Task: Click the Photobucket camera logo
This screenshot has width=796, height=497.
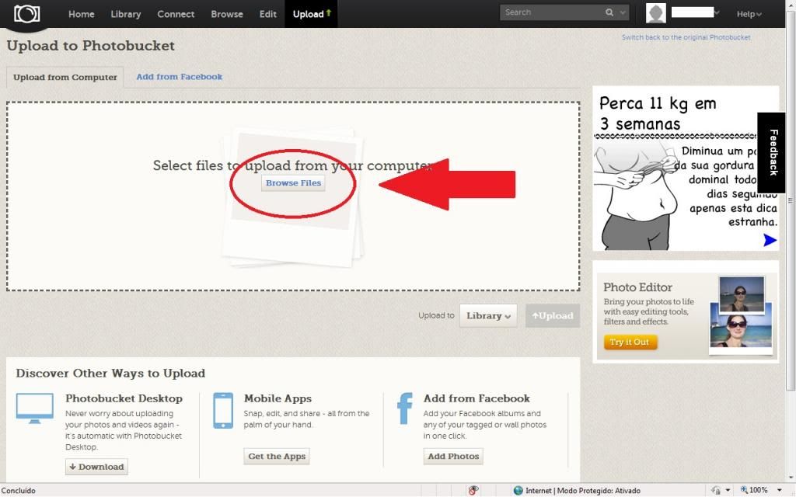Action: tap(26, 14)
